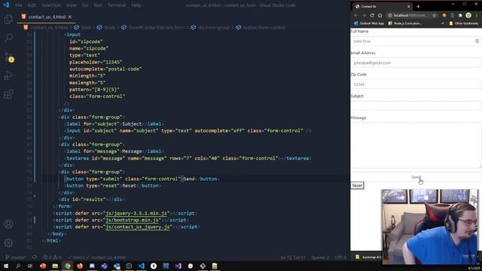Click Synchronize Changes icon in status bar
This screenshot has height=271, width=482.
click(x=35, y=257)
